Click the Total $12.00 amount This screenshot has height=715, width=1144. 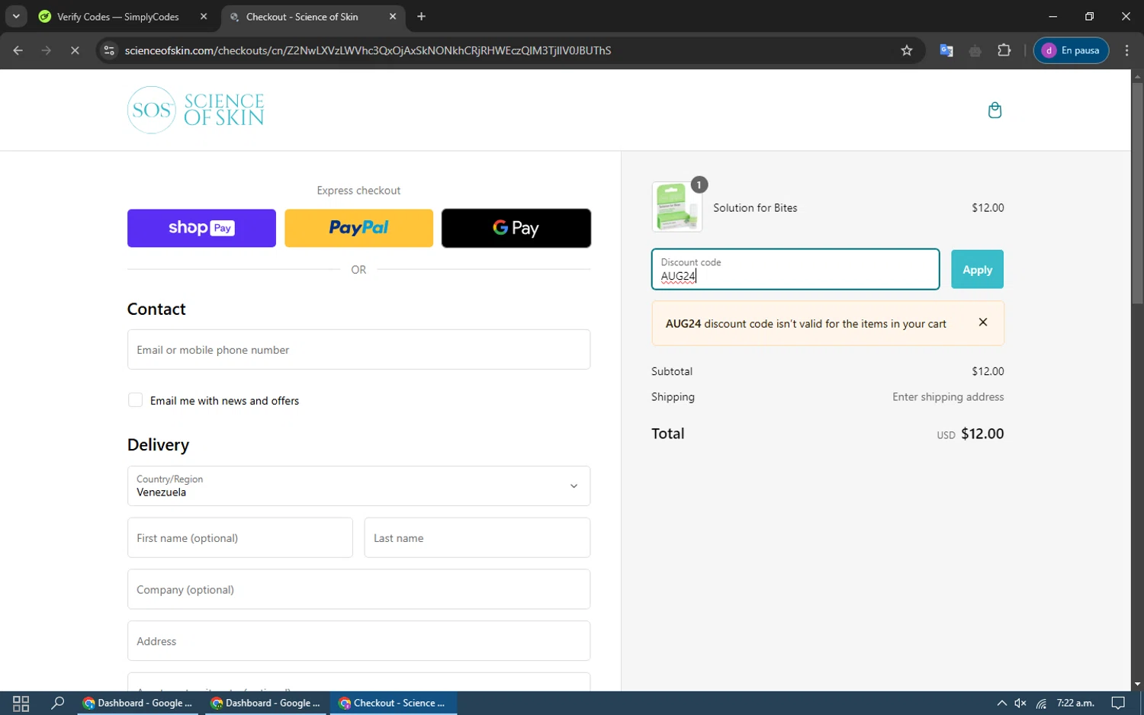pyautogui.click(x=982, y=434)
